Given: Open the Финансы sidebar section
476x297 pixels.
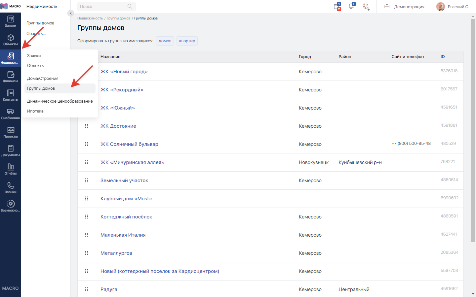Looking at the screenshot, I should [11, 77].
